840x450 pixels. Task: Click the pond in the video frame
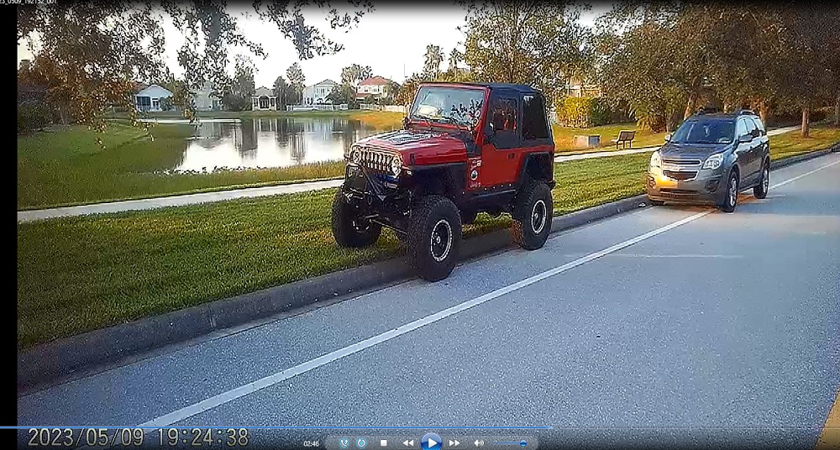[260, 141]
